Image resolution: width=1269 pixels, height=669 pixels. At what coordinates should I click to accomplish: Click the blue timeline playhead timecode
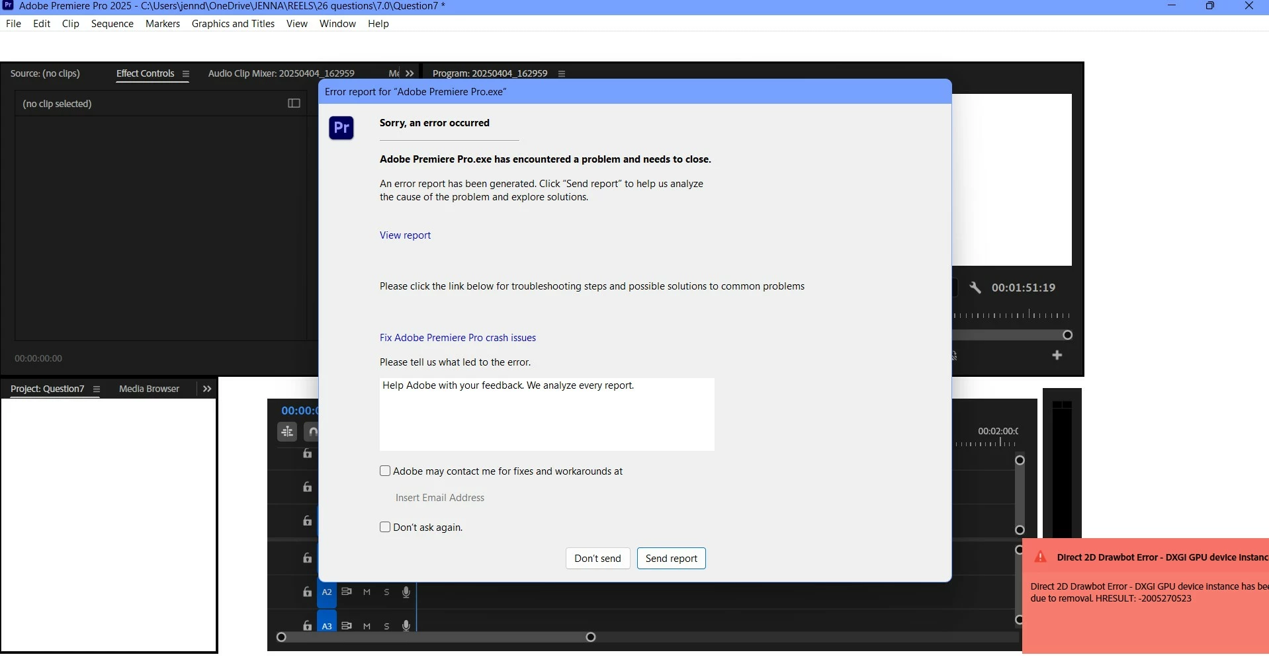coord(300,411)
